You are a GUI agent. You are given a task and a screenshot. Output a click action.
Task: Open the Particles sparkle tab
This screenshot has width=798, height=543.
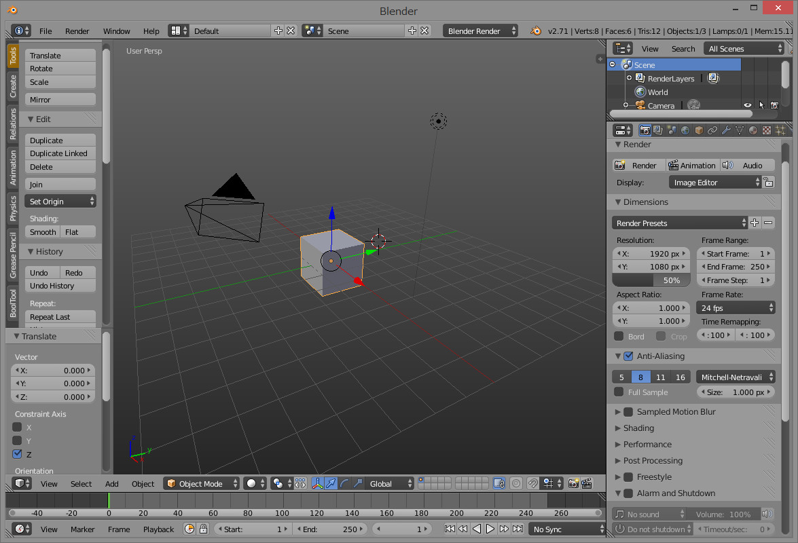780,131
